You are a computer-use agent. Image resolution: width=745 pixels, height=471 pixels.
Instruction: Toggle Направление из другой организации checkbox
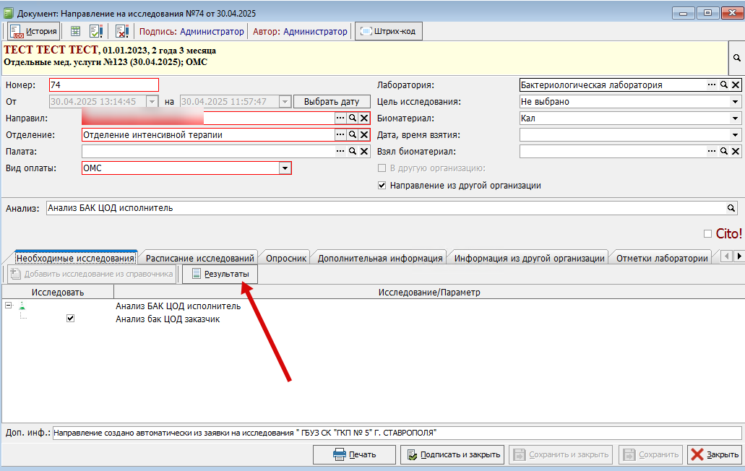(382, 185)
